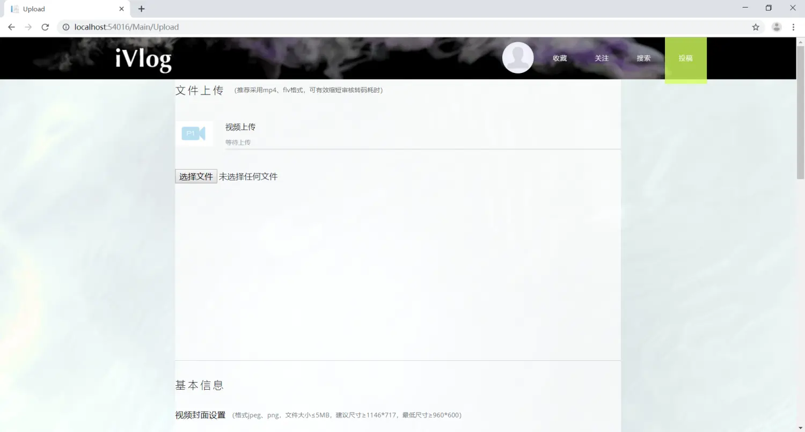
Task: Click the P1 video camera icon
Action: [194, 134]
